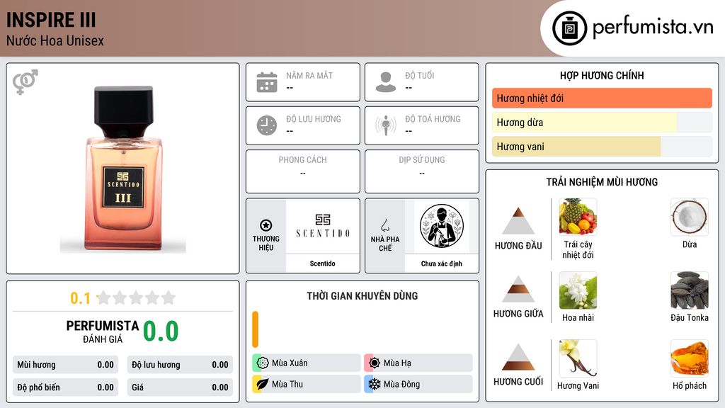Click the Hương cuối pyramid icon
The height and width of the screenshot is (408, 725).
point(518,357)
